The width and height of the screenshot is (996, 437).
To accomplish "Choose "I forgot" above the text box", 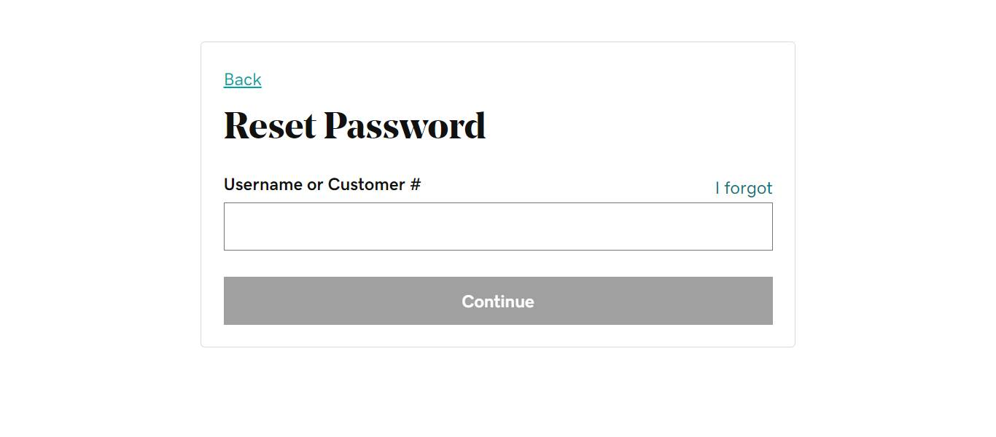I will pyautogui.click(x=744, y=188).
